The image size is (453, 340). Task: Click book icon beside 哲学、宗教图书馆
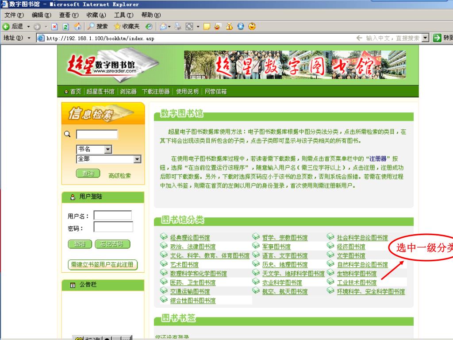pyautogui.click(x=256, y=236)
